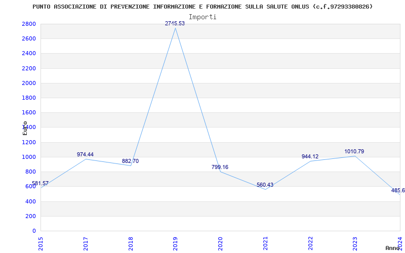
Task: Click the 2400 y-axis tick label
Action: [x=29, y=54]
